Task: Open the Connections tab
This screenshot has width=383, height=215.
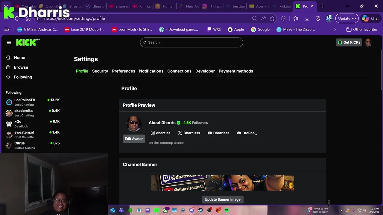Action: click(179, 71)
